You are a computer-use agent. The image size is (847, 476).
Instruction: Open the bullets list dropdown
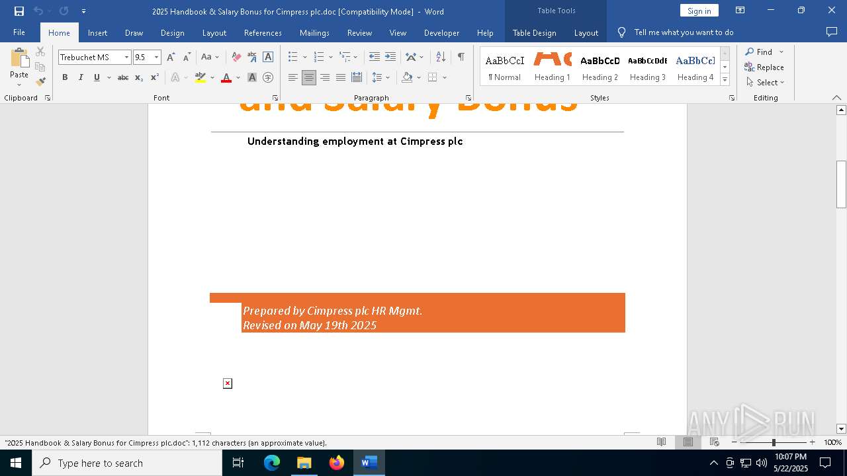pyautogui.click(x=305, y=58)
